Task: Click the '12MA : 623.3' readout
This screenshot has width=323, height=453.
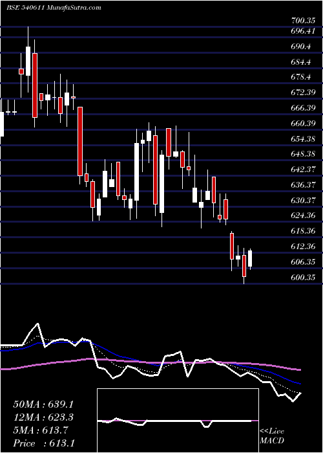Action: [x=43, y=417]
